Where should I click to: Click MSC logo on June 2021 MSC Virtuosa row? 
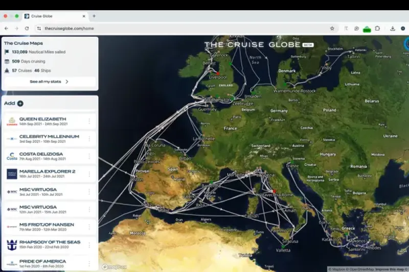click(12, 209)
